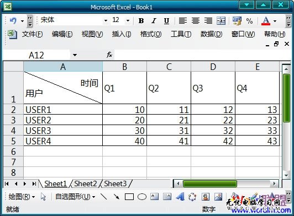Click the Excel workbook icon in menu bar
This screenshot has width=294, height=216.
[x=12, y=35]
